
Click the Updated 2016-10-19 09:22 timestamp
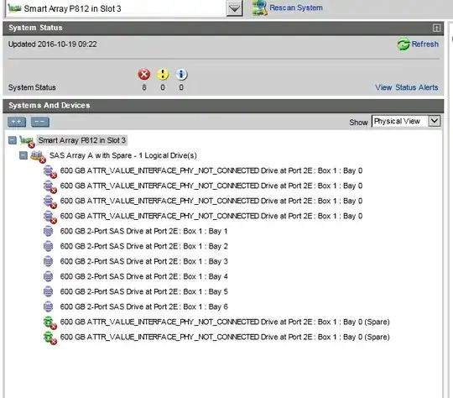pyautogui.click(x=53, y=45)
